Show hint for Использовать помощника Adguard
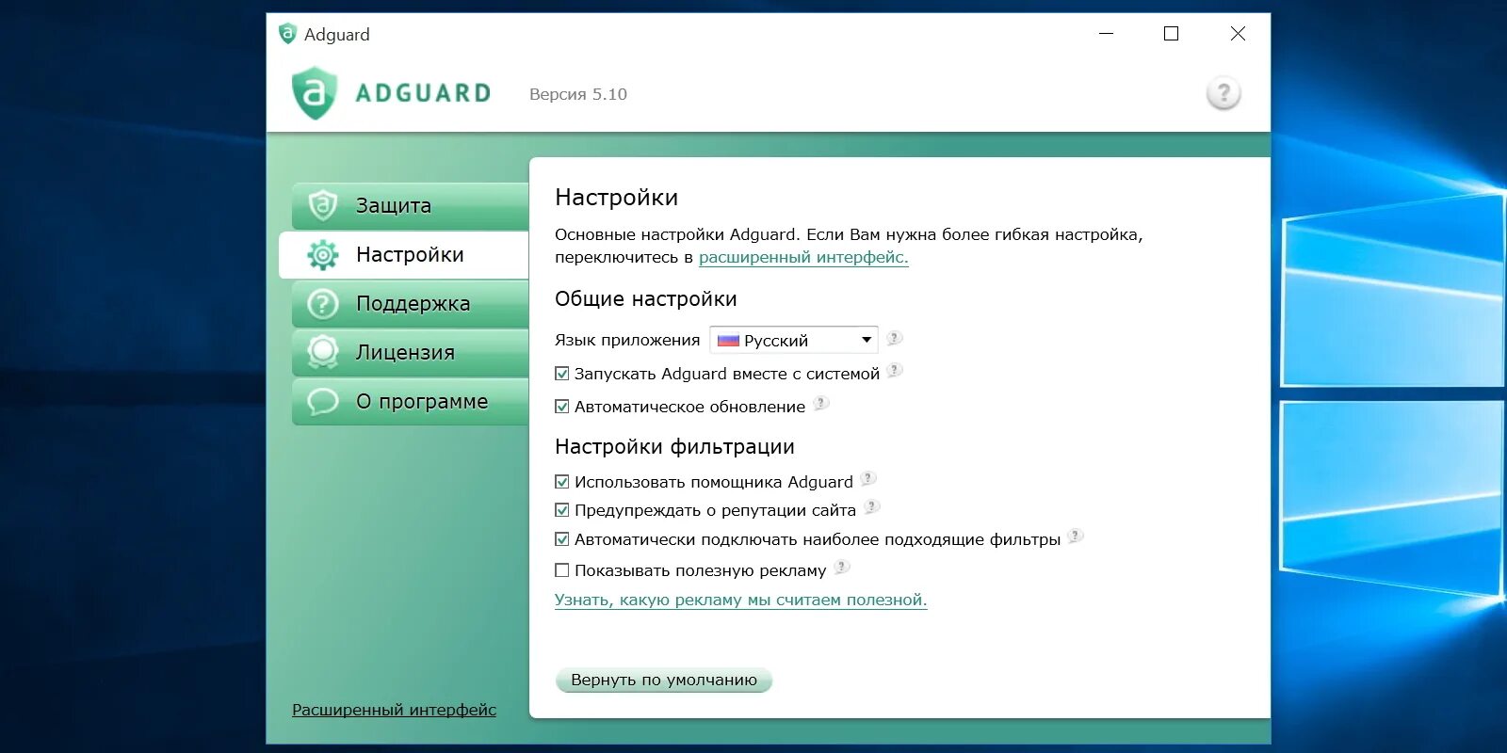The image size is (1507, 753). (868, 478)
